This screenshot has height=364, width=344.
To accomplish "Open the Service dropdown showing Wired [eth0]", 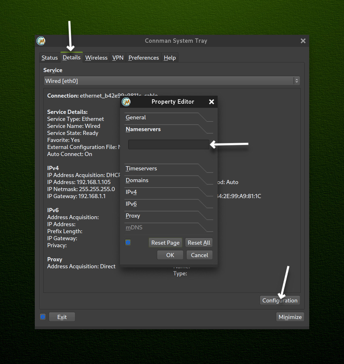I will [172, 81].
